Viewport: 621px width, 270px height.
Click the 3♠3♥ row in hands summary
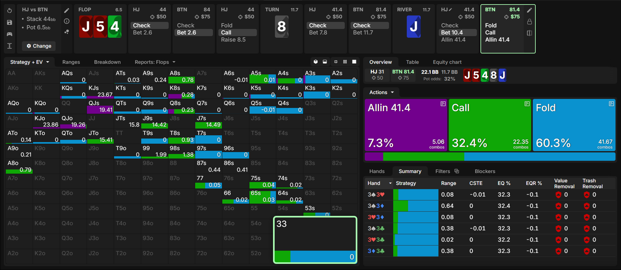pyautogui.click(x=490, y=195)
